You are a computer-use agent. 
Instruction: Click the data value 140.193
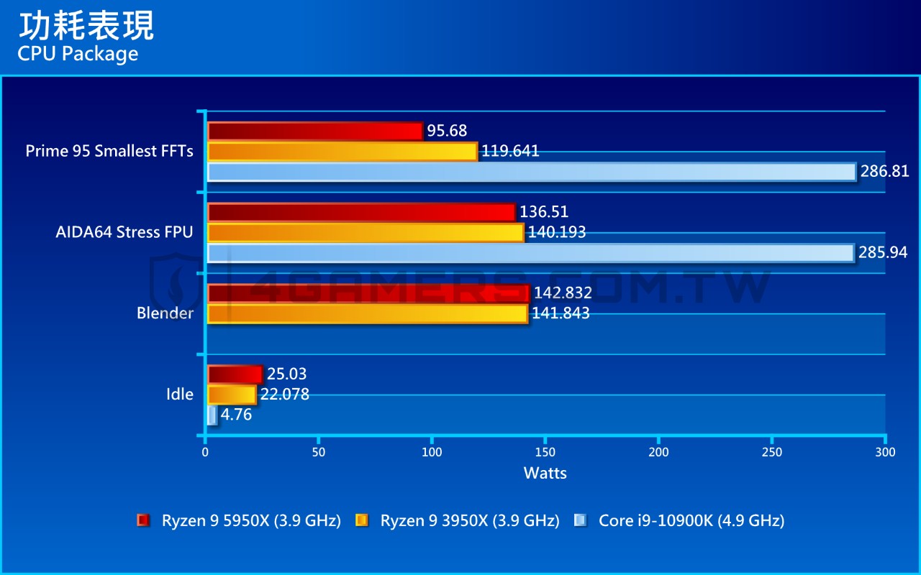click(x=557, y=232)
